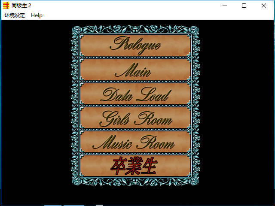This screenshot has height=206, width=275.
Task: Open the Music Room
Action: [x=135, y=142]
